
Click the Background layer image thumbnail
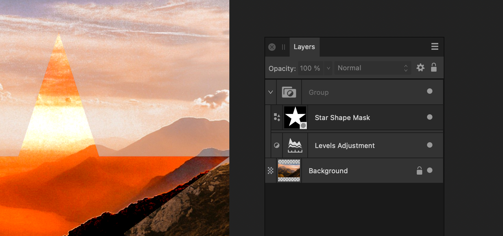[x=289, y=171]
